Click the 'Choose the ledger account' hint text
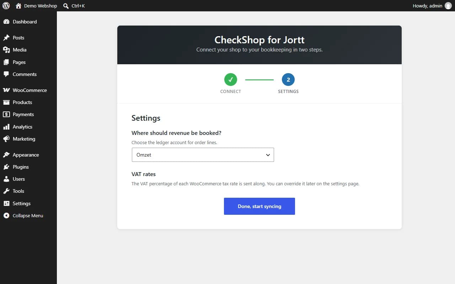Viewport: 455px width, 284px height. pyautogui.click(x=174, y=142)
